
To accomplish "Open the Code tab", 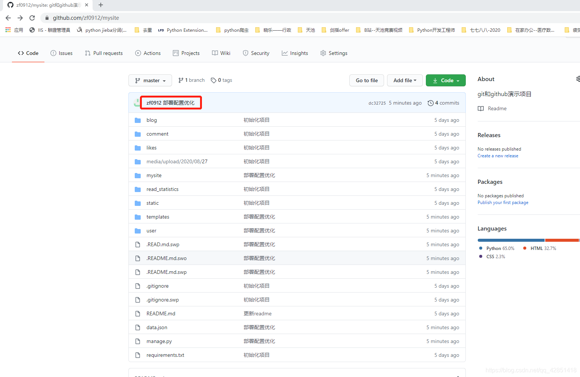I will pos(28,53).
